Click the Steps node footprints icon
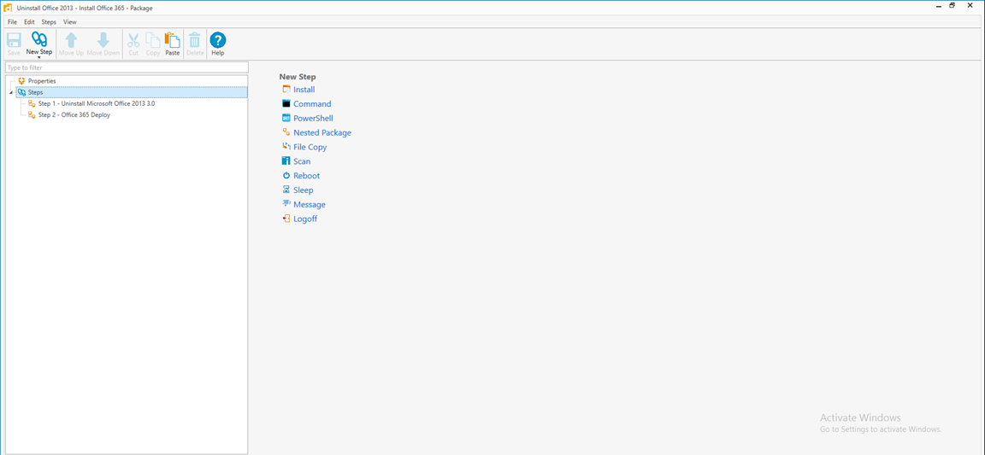The width and height of the screenshot is (985, 455). (x=22, y=92)
